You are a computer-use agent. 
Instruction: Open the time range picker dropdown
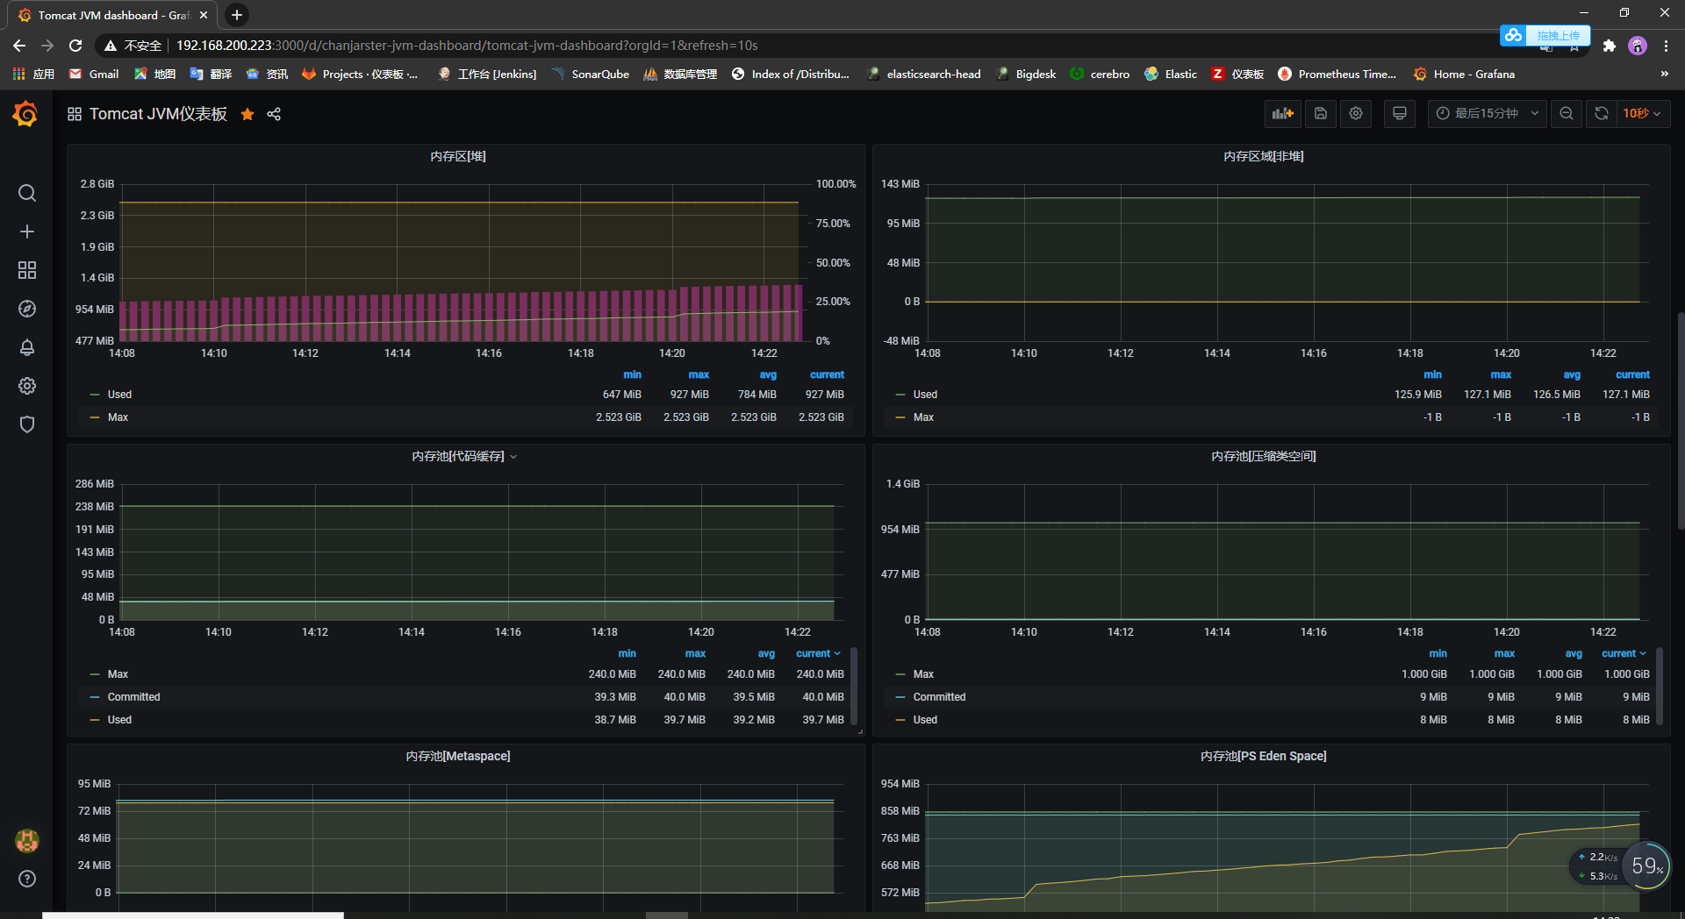[1488, 113]
